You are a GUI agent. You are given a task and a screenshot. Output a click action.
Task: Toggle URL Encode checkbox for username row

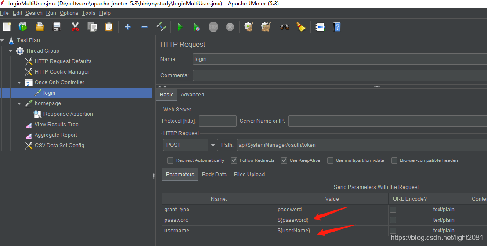[393, 231]
